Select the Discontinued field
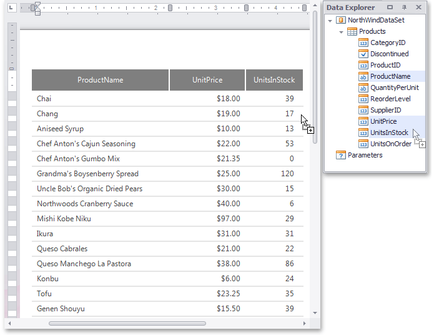The image size is (434, 335). tap(390, 54)
